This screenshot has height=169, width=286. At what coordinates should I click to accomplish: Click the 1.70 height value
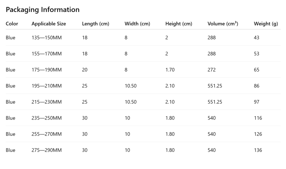(x=170, y=70)
